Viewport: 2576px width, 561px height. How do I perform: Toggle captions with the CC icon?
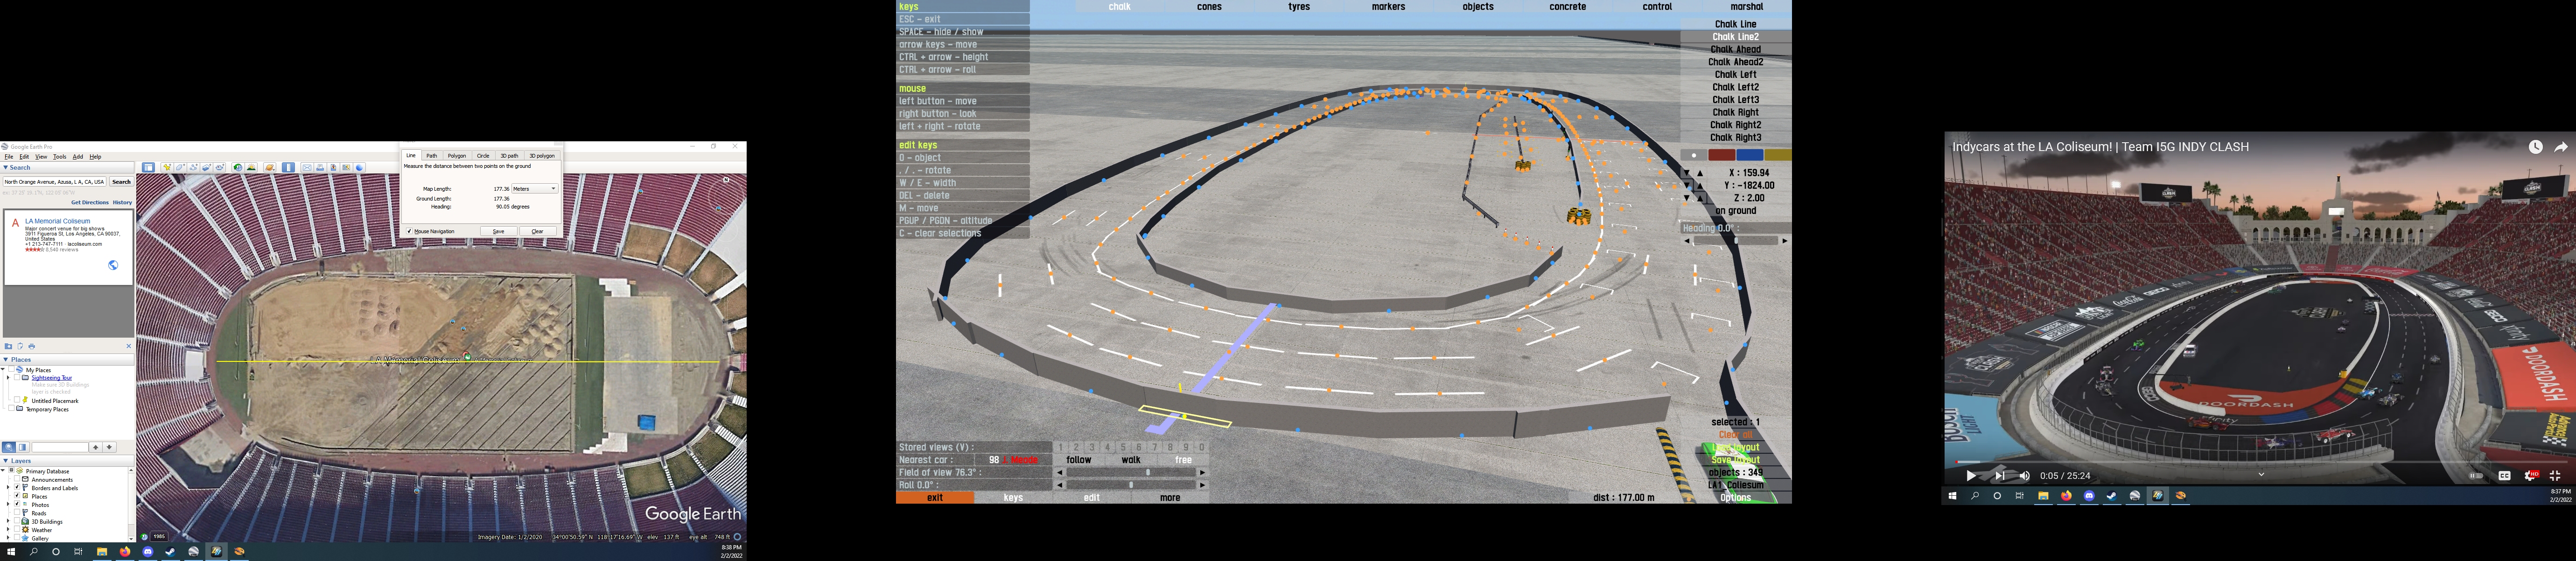coord(2505,476)
